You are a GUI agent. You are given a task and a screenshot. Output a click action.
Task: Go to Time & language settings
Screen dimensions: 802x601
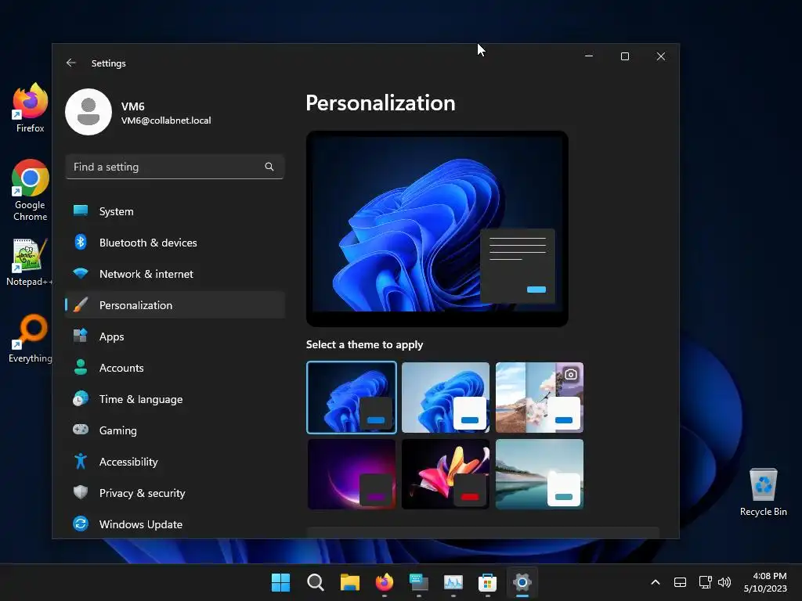click(175, 399)
